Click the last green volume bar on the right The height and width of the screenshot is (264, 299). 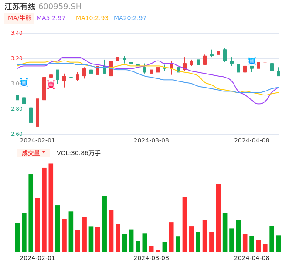[279, 244]
